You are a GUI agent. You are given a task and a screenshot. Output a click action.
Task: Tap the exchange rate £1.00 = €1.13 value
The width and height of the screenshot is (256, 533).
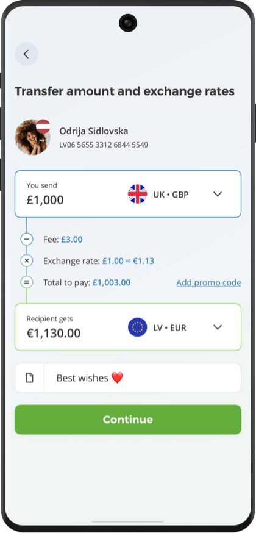click(128, 261)
